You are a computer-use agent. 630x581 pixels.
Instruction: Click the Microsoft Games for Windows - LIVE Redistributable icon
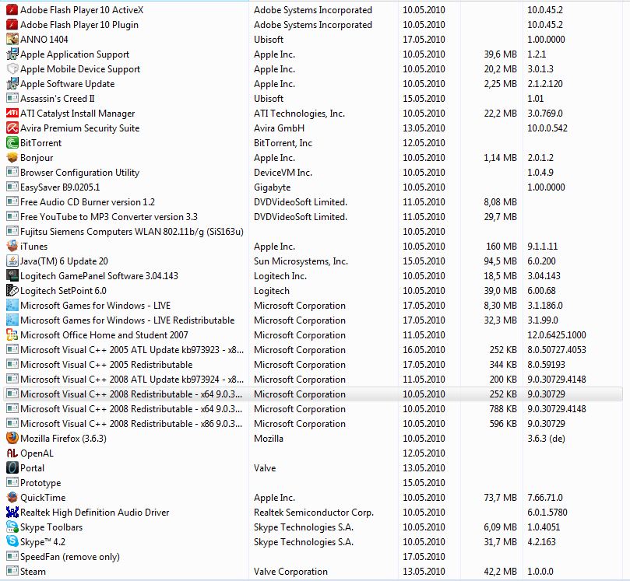click(12, 320)
